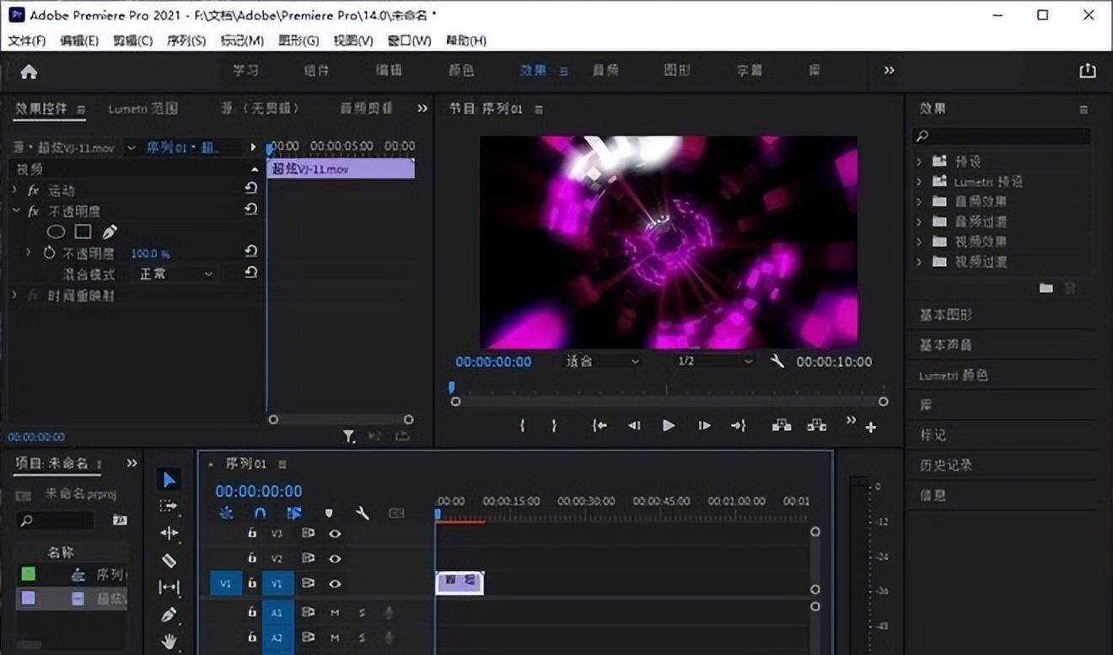Viewport: 1113px width, 655px height.
Task: Select the Ripple Edit tool
Action: 169,533
